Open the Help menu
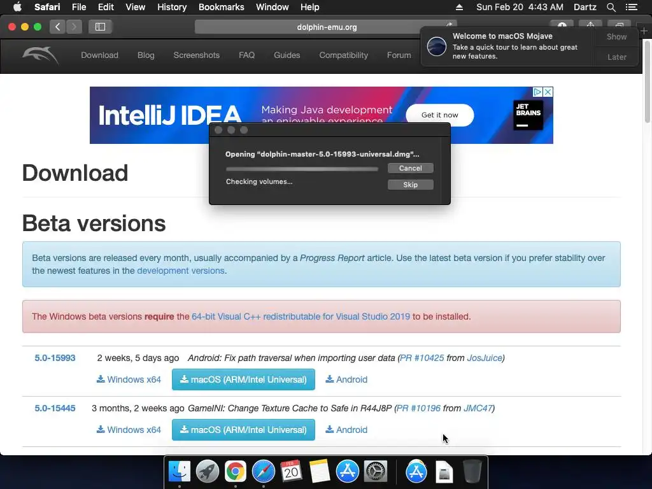Image resolution: width=652 pixels, height=489 pixels. 310,7
